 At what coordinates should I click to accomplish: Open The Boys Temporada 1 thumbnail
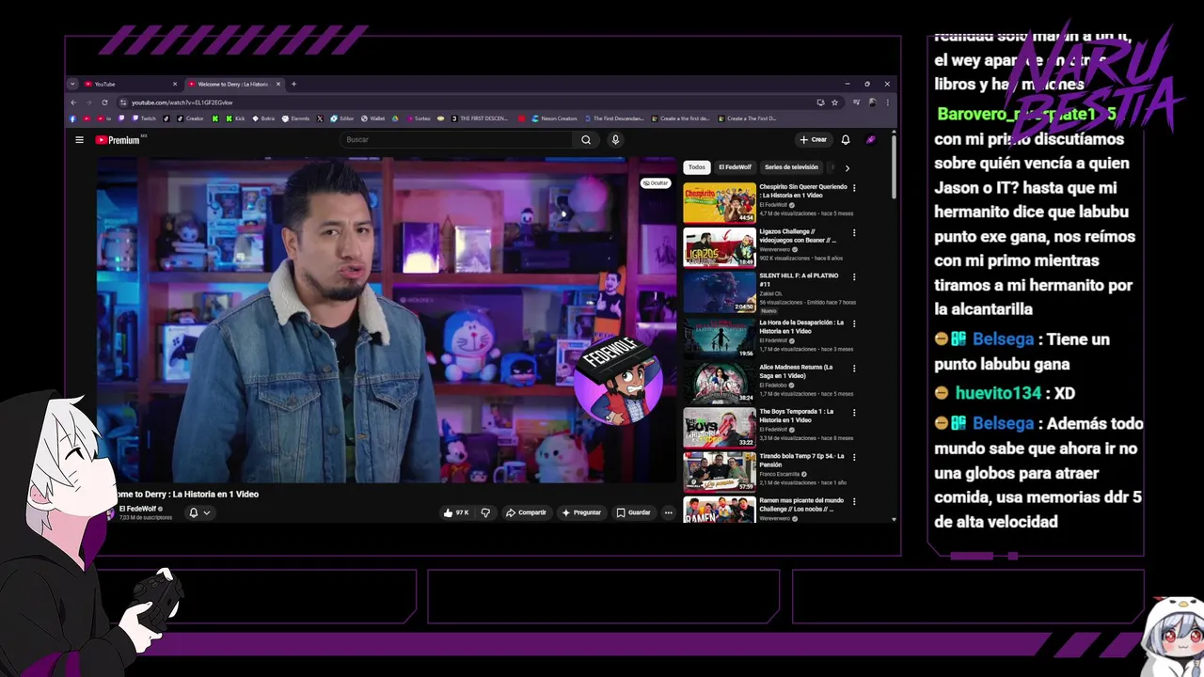(x=720, y=427)
